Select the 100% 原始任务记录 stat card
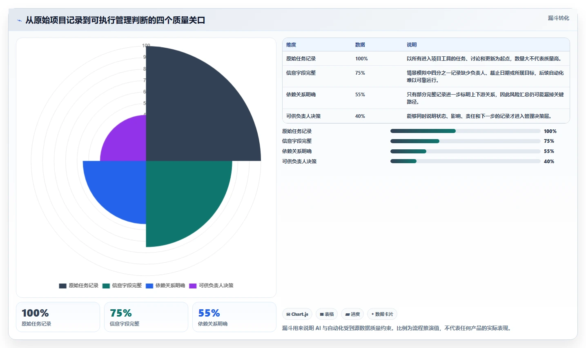Screen dimensions: 586x348 tap(58, 317)
